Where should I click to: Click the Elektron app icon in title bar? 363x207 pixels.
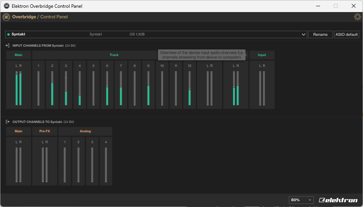pos(7,6)
